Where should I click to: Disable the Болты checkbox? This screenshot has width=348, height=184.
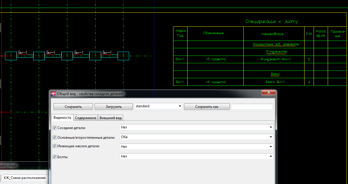tap(54, 157)
